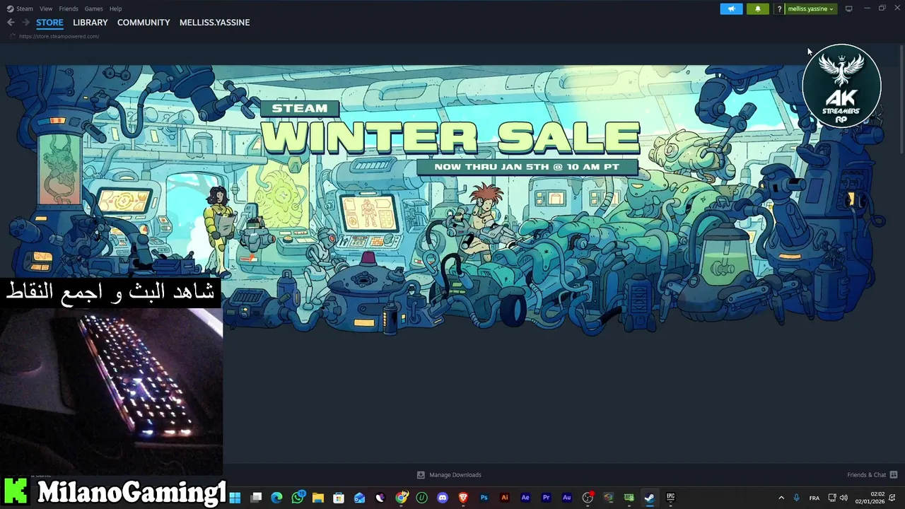Click the page vertical scrollbar
Image resolution: width=905 pixels, height=509 pixels.
901,99
